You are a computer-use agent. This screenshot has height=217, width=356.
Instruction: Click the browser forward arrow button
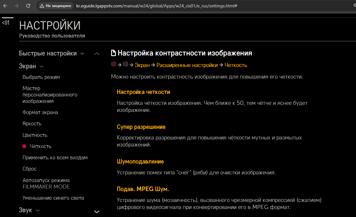(17, 6)
